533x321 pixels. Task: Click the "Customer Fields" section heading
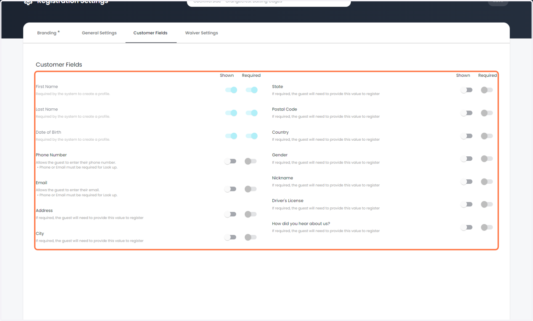click(59, 64)
